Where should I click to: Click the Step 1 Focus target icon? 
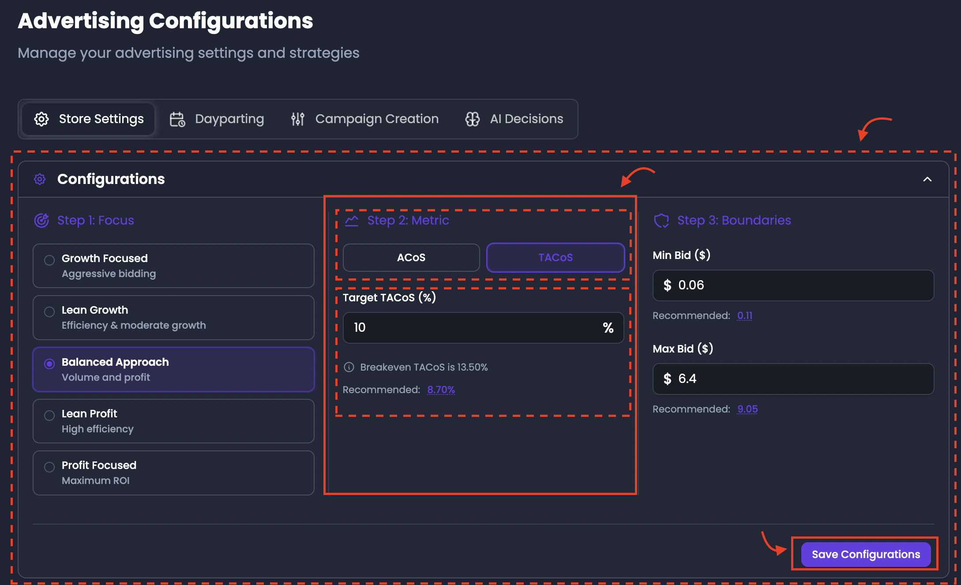[41, 220]
